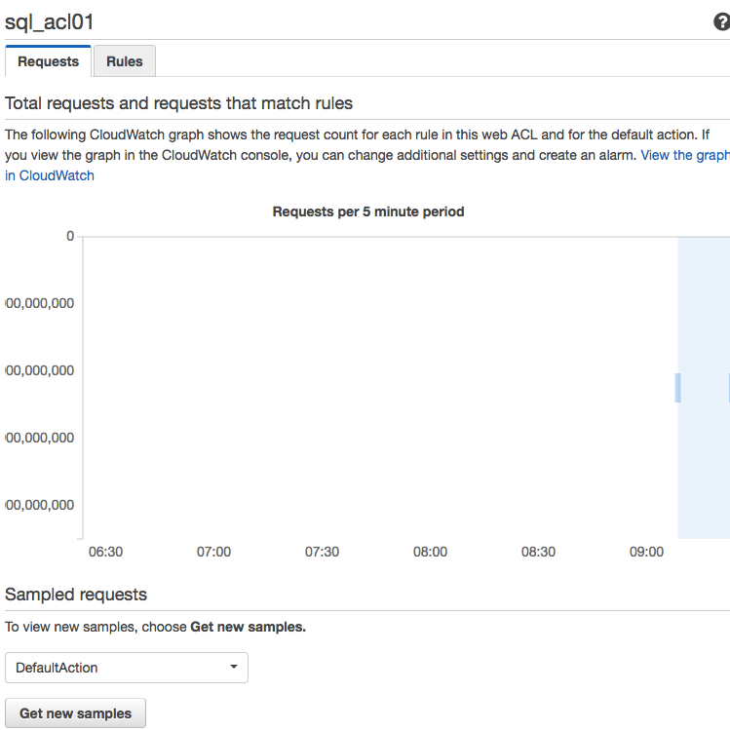Click the 0 value on the graph's vertical axis

pos(69,236)
